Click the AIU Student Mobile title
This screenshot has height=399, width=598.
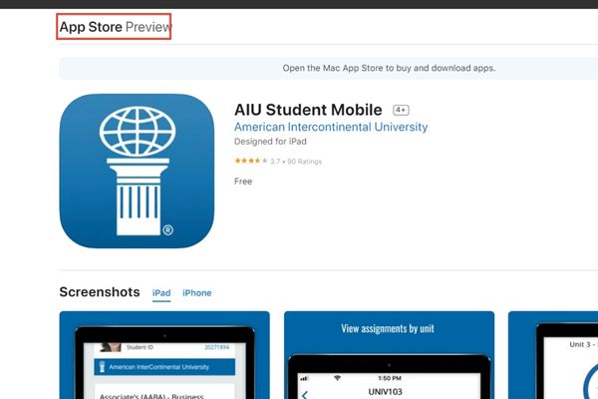(308, 110)
